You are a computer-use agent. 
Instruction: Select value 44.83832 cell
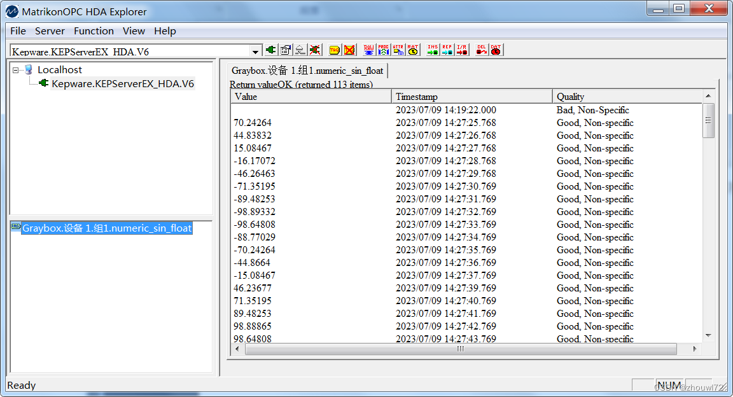tap(253, 135)
